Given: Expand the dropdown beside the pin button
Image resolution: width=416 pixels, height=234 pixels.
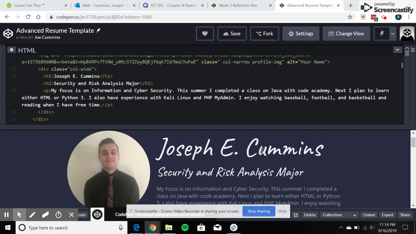Looking at the screenshot, I should tap(393, 33).
